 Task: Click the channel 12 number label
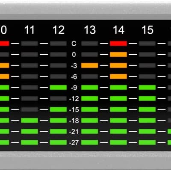pos(59,30)
